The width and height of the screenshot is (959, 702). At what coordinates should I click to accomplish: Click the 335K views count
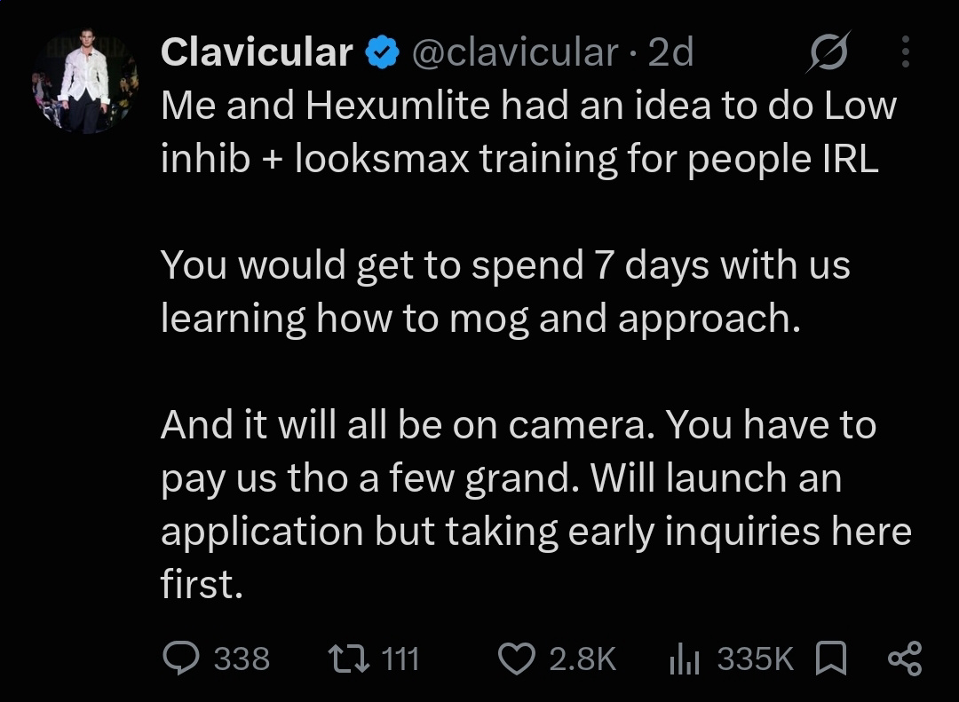pyautogui.click(x=756, y=659)
